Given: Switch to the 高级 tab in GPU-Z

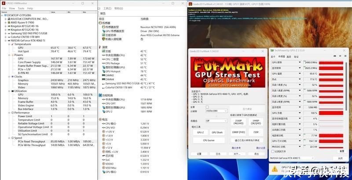Looking at the screenshot, I should pos(289,57).
